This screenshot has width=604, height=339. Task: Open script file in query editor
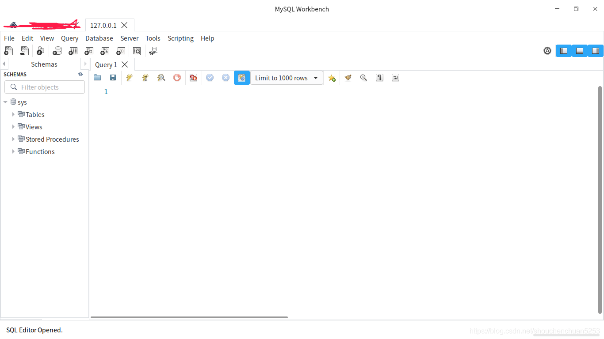coord(97,78)
